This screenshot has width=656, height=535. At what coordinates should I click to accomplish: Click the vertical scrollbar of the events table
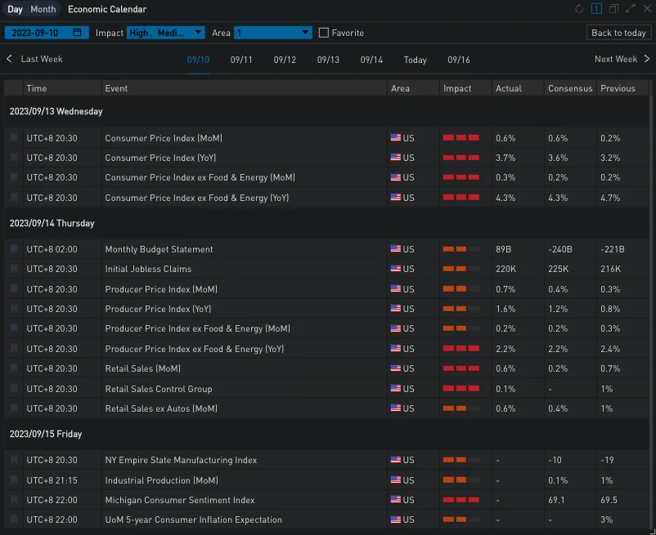pos(650,311)
